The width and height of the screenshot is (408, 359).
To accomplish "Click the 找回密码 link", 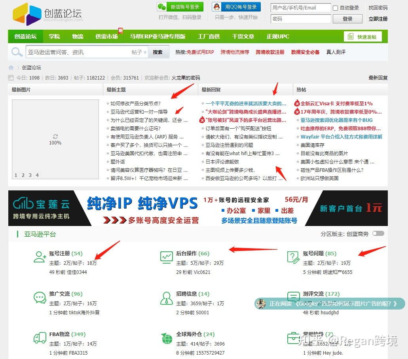I will (378, 7).
